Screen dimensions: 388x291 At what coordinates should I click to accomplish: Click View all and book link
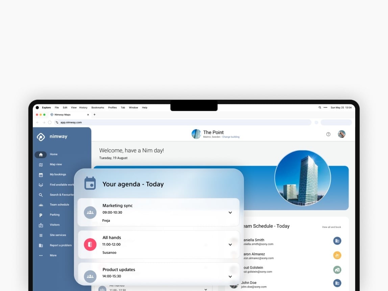click(331, 227)
